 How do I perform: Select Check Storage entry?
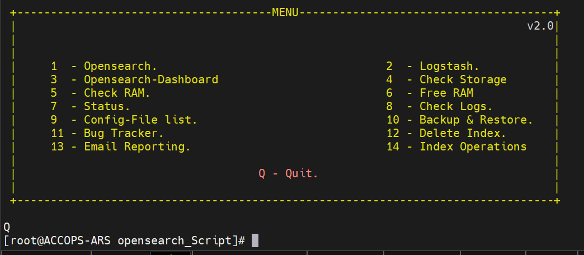click(x=446, y=79)
